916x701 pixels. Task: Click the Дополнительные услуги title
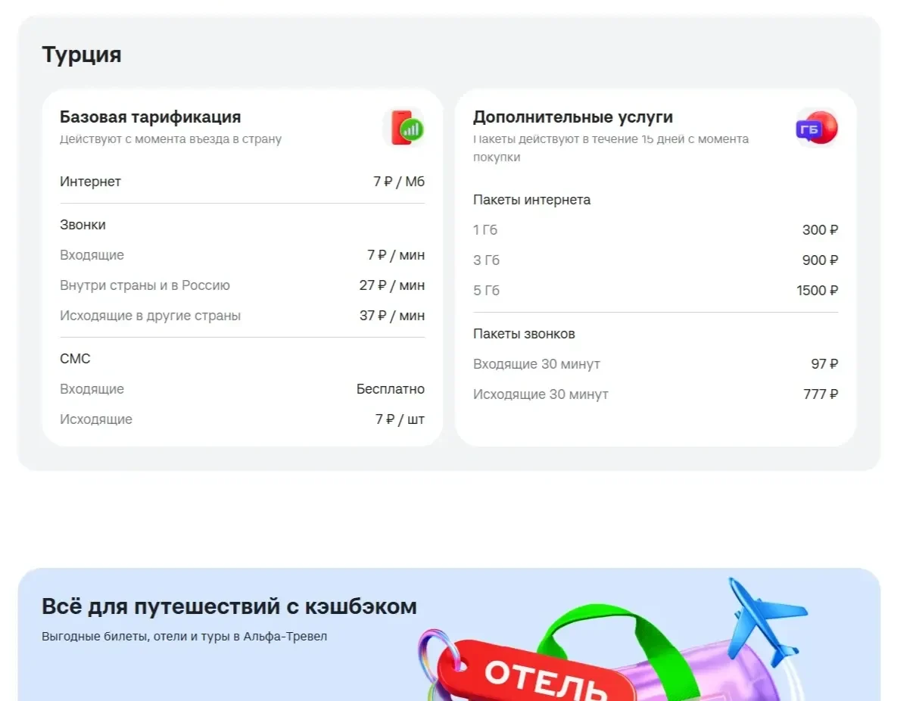coord(573,117)
